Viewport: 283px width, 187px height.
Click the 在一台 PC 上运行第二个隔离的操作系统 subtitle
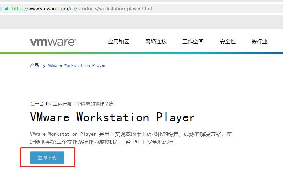(x=72, y=104)
